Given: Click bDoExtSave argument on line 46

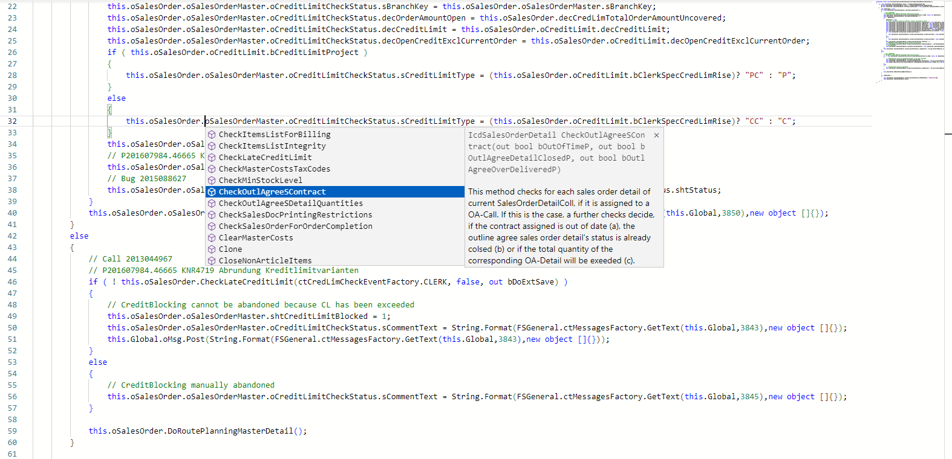Looking at the screenshot, I should [x=531, y=282].
